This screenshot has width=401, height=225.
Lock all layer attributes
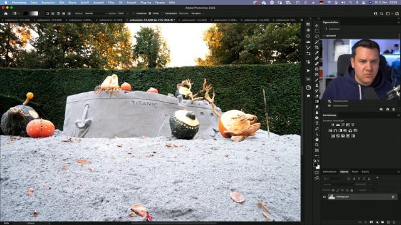352,190
